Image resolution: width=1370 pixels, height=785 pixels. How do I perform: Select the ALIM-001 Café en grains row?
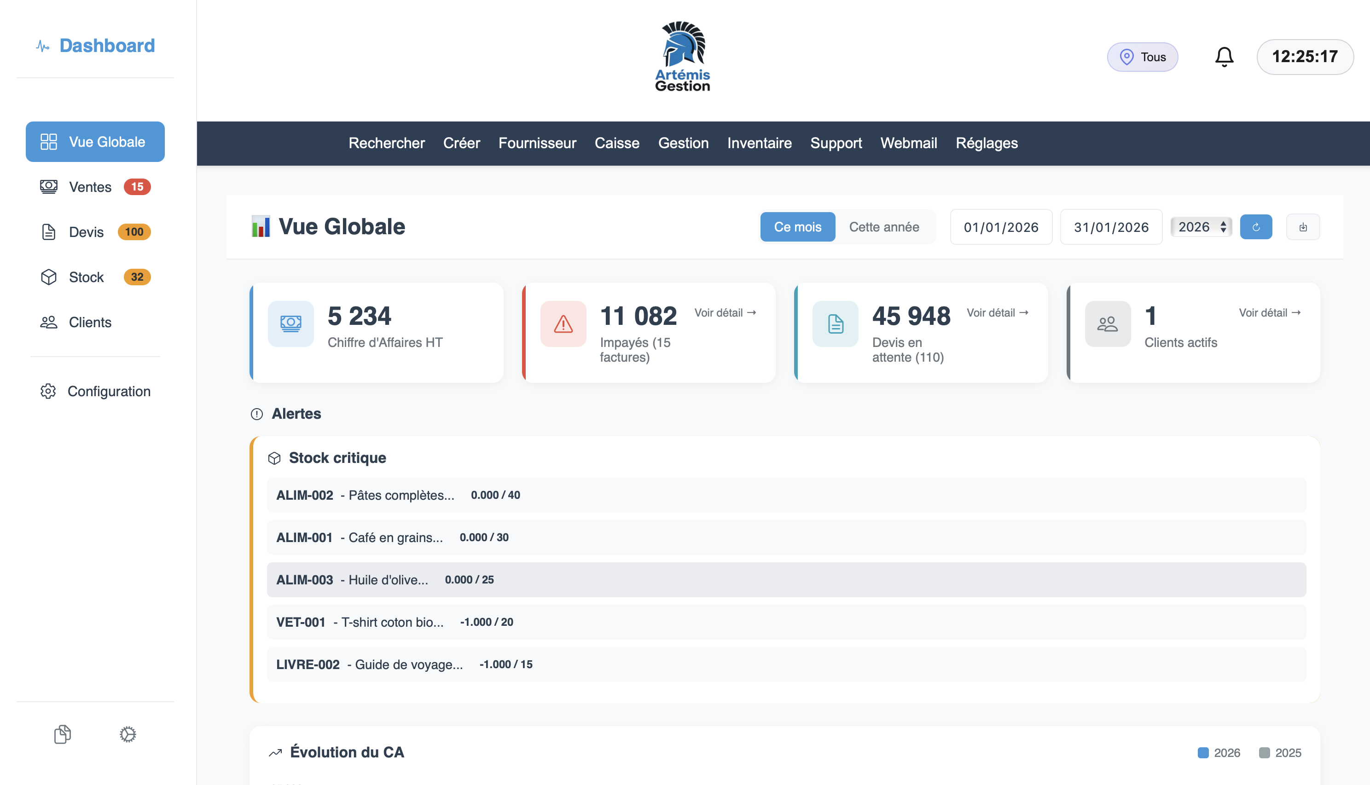pyautogui.click(x=786, y=537)
